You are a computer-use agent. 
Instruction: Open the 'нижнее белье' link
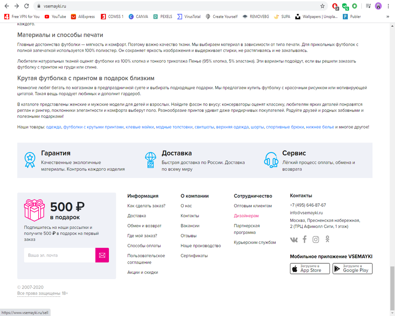click(320, 127)
